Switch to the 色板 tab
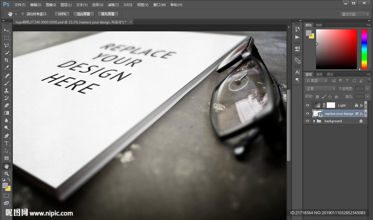Image resolution: width=373 pixels, height=220 pixels. pos(319,25)
